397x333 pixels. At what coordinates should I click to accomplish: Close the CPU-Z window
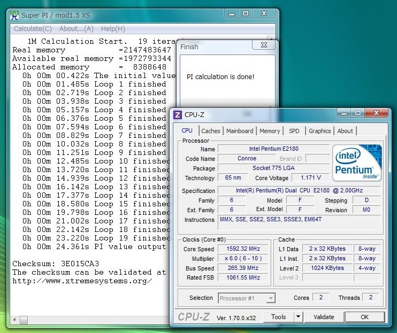[377, 113]
